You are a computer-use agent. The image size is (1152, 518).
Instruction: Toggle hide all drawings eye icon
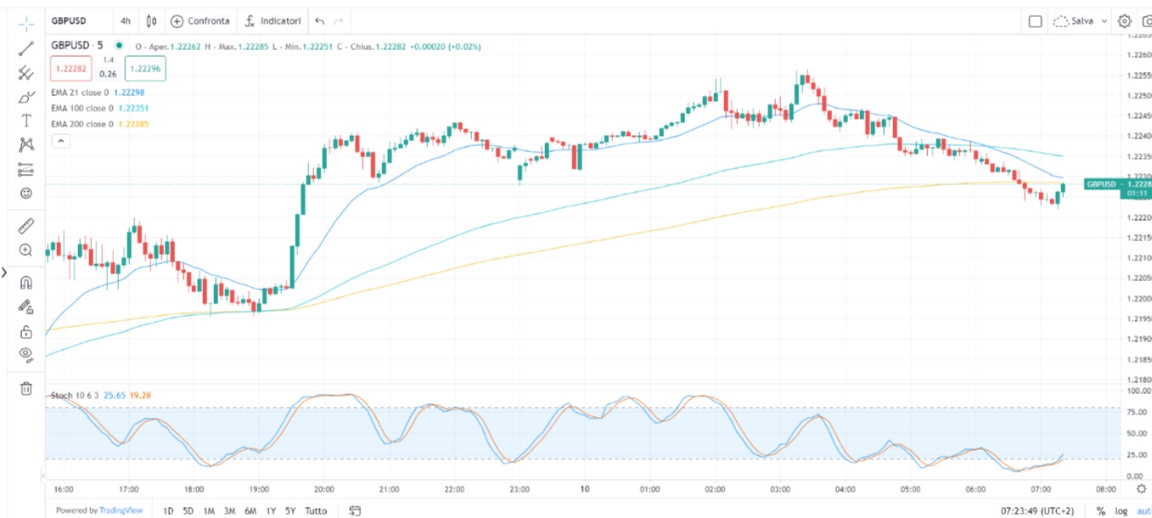26,355
